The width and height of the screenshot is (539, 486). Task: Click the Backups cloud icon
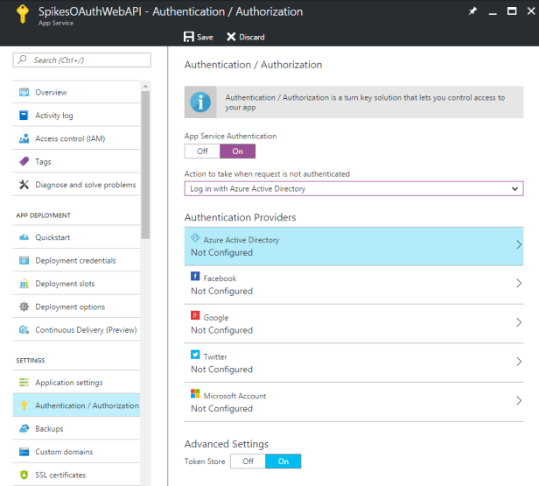(x=24, y=428)
